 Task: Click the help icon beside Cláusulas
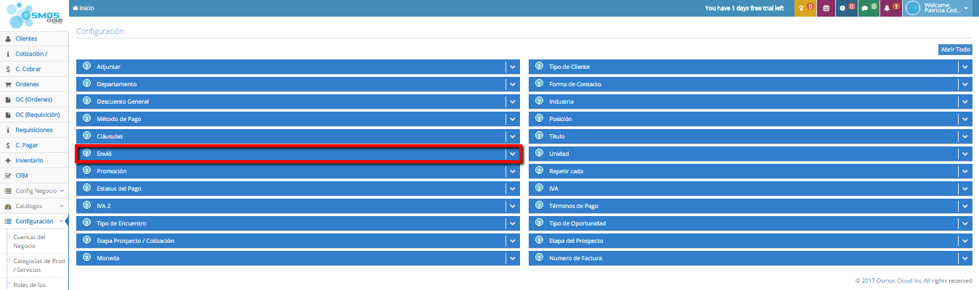86,136
